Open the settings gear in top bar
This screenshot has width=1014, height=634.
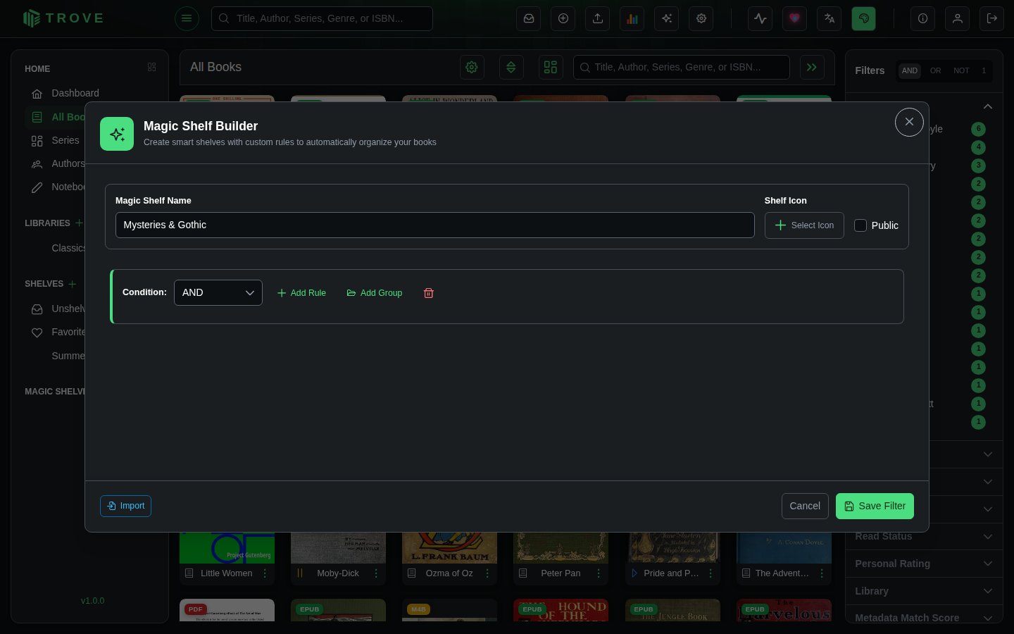click(701, 18)
